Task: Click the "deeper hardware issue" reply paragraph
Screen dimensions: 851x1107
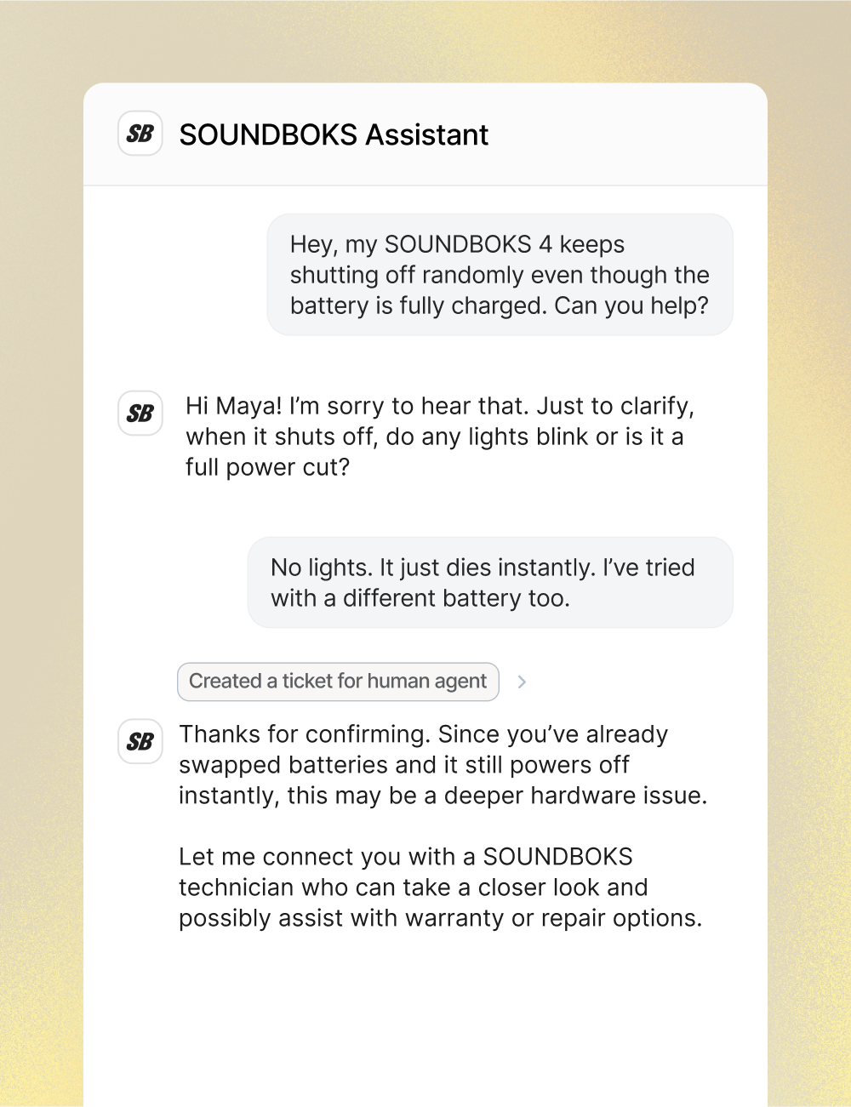Action: click(443, 765)
